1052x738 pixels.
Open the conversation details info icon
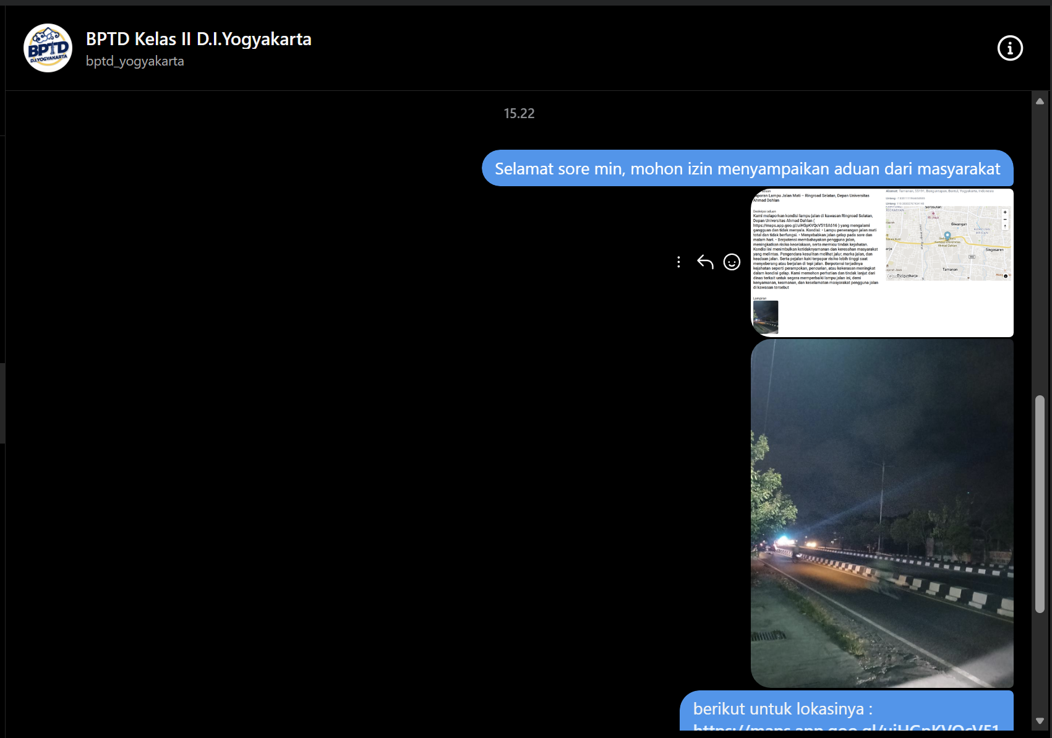coord(1010,48)
